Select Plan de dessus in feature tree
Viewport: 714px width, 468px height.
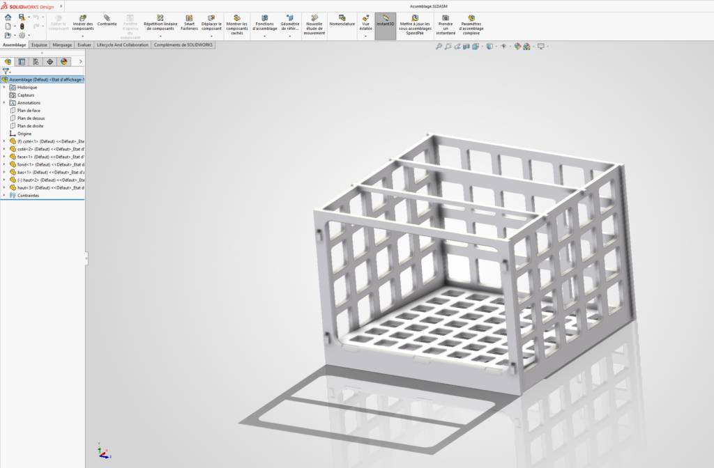point(31,118)
